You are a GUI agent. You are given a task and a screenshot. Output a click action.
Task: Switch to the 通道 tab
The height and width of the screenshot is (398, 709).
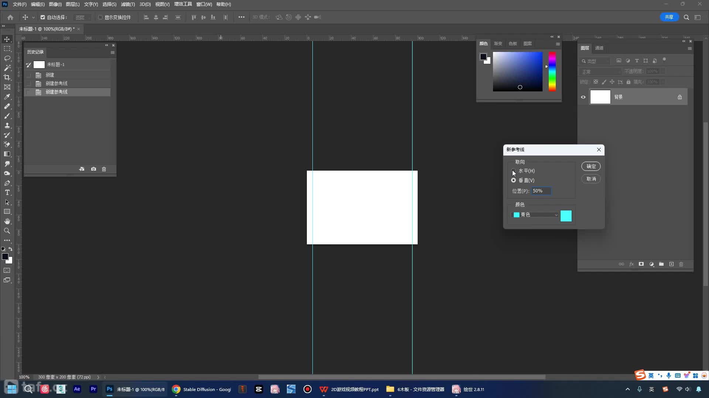599,48
